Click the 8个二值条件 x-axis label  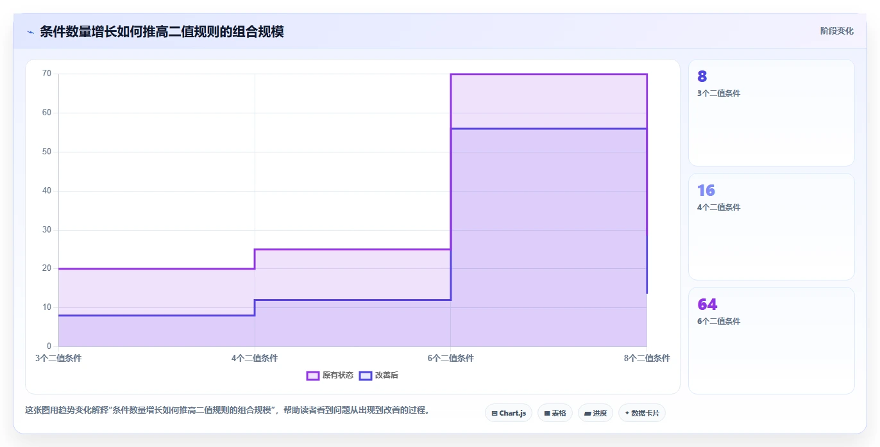point(647,359)
